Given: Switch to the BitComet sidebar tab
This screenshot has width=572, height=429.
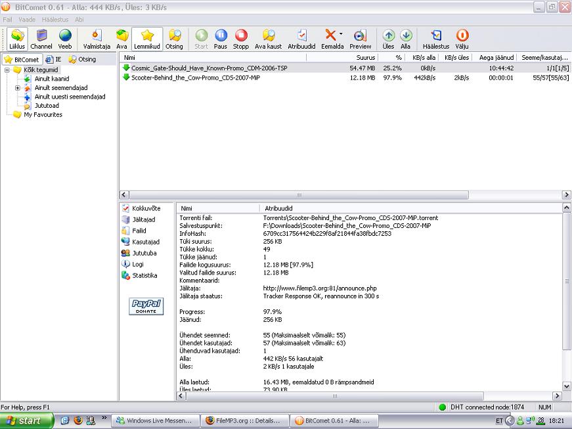Looking at the screenshot, I should click(x=22, y=60).
